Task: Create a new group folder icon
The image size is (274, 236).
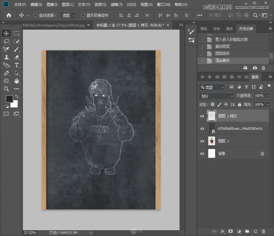Action: pyautogui.click(x=247, y=231)
